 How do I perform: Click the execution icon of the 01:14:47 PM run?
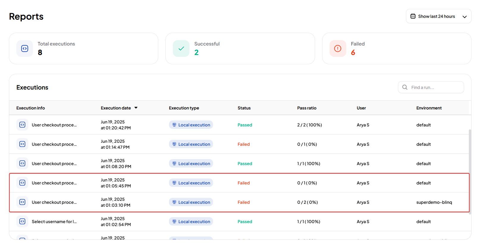pyautogui.click(x=22, y=144)
